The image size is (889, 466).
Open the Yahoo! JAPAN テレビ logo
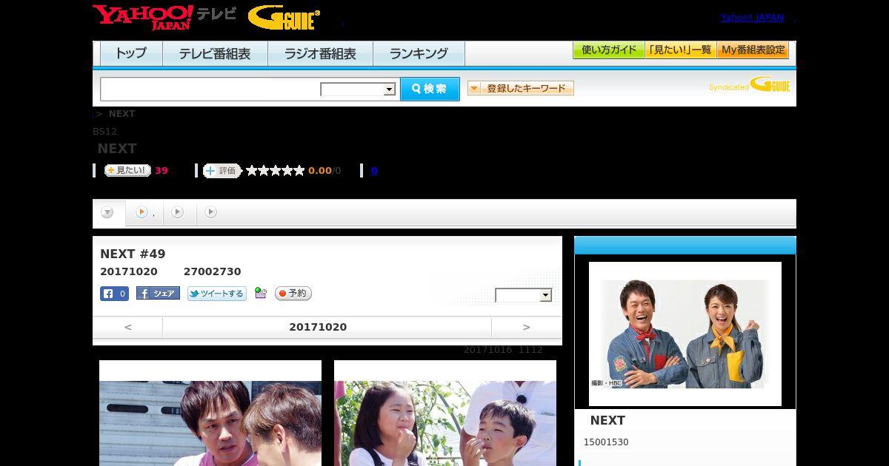point(164,17)
